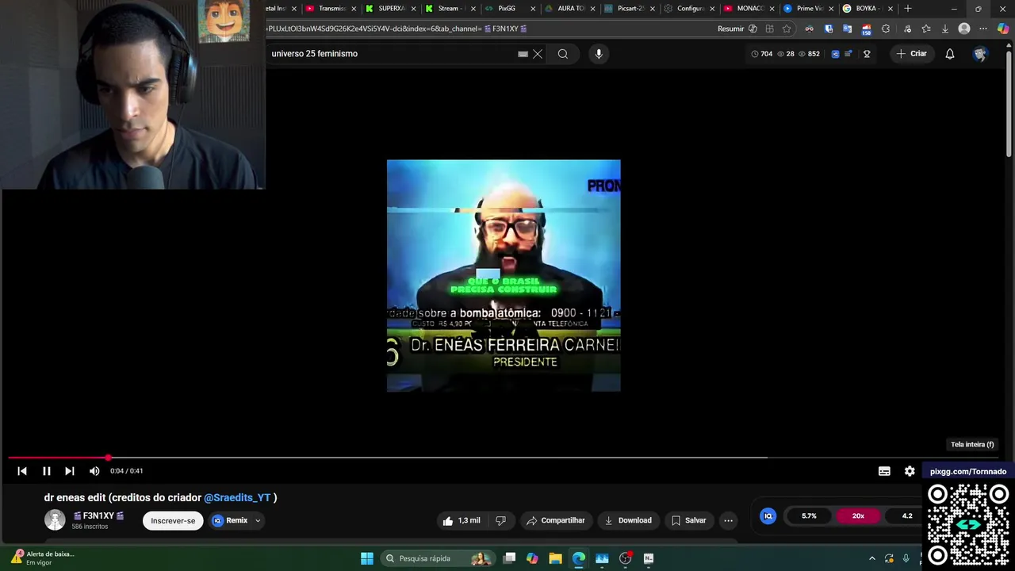Viewport: 1015px width, 571px height.
Task: Click the blue IQ extension badge in header
Action: point(835,54)
